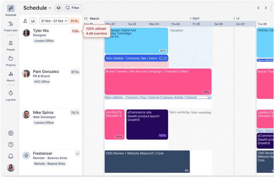Image resolution: width=274 pixels, height=177 pixels.
Task: Go to next period with right arrow
Action: (x=265, y=8)
